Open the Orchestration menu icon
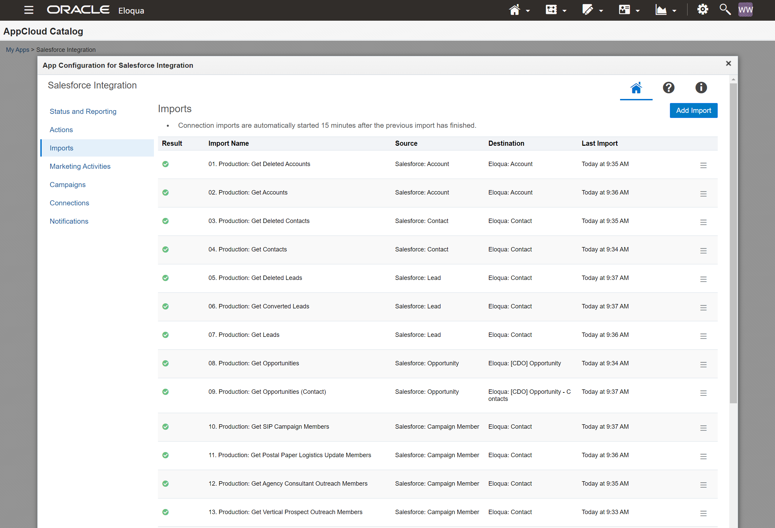 551,10
